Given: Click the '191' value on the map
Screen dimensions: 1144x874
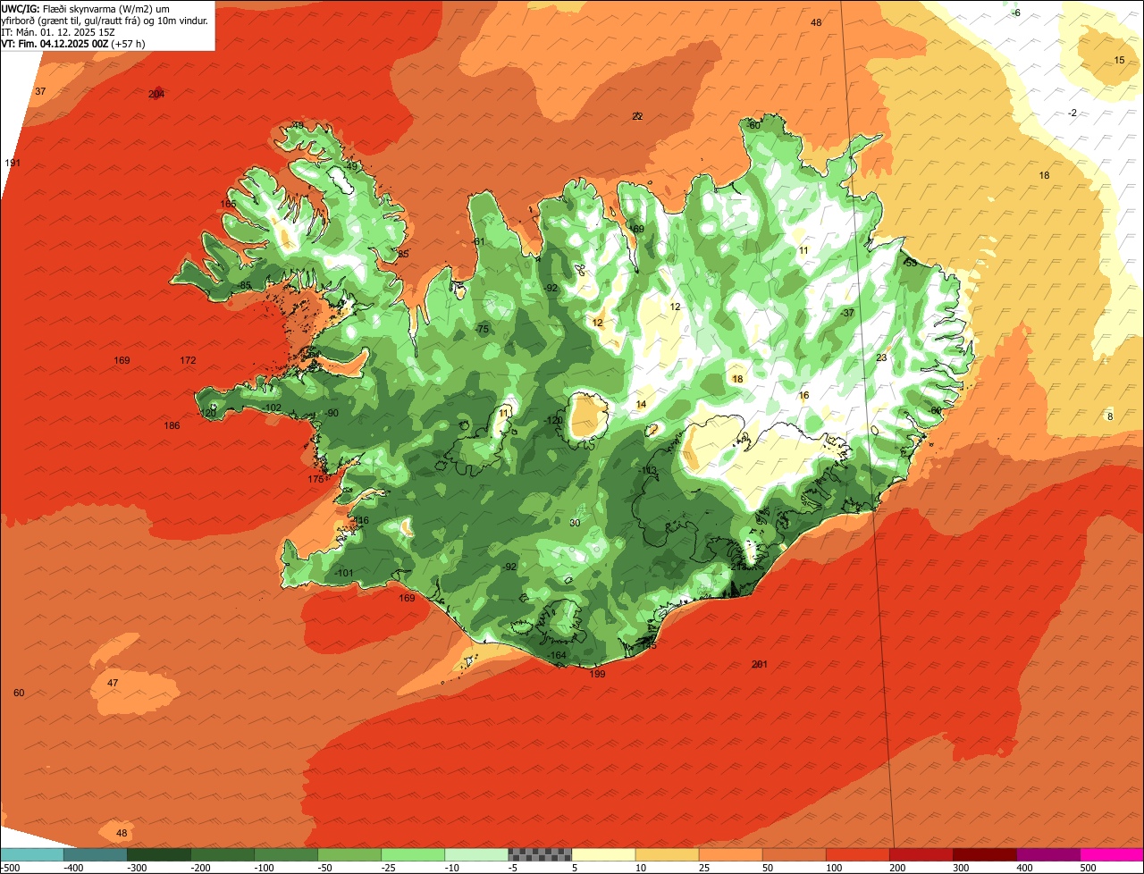Looking at the screenshot, I should point(13,163).
